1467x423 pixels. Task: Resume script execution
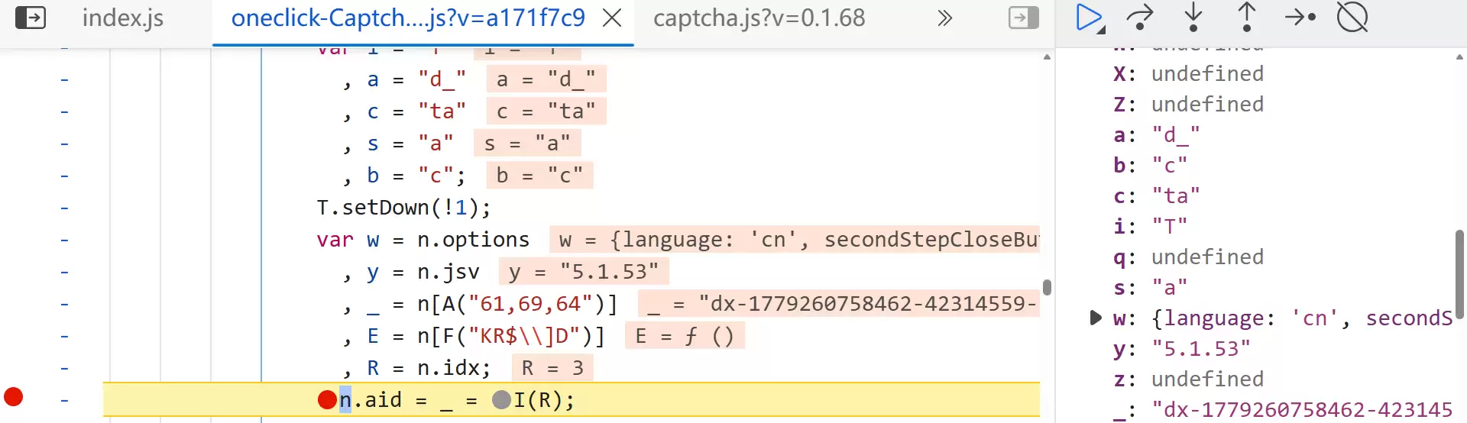tap(1090, 18)
